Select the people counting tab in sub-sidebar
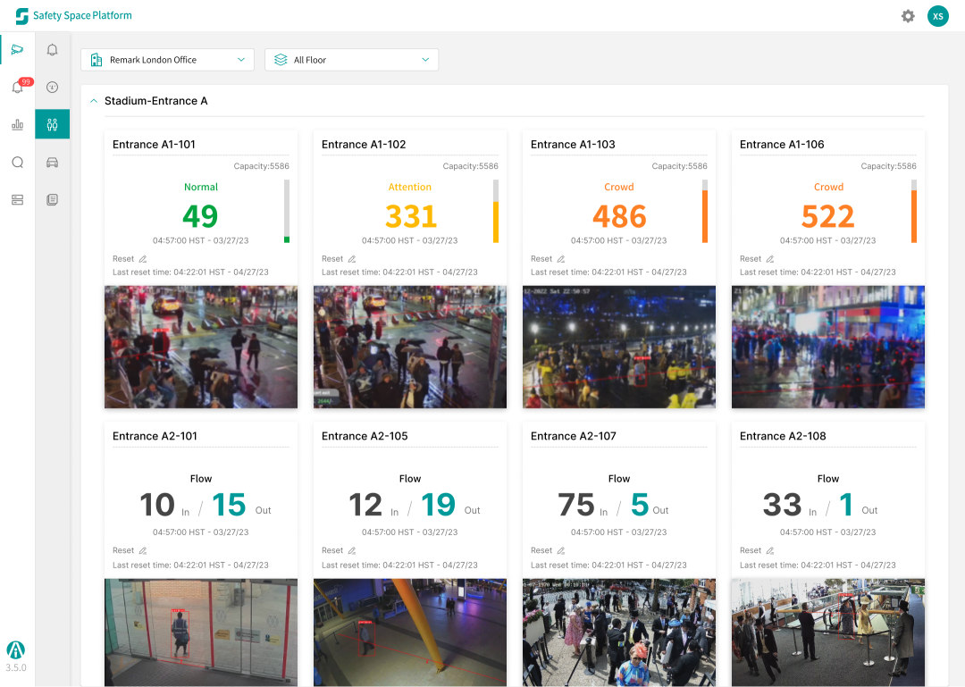The width and height of the screenshot is (965, 687). 52,124
